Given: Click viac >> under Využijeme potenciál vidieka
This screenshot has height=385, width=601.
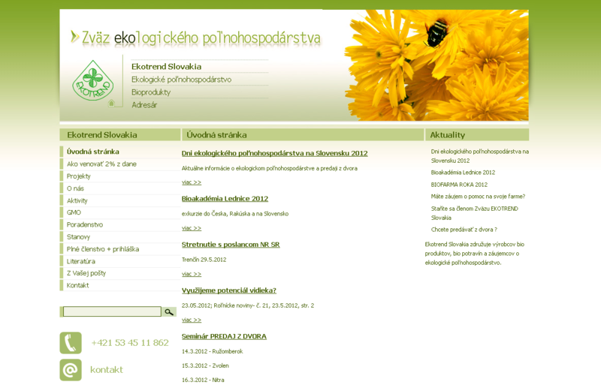Looking at the screenshot, I should point(192,320).
